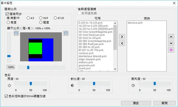Image resolution: width=178 pixels, height=107 pixels.
Task: Click the available filter list's up scroll arrow
Action: [115, 23]
